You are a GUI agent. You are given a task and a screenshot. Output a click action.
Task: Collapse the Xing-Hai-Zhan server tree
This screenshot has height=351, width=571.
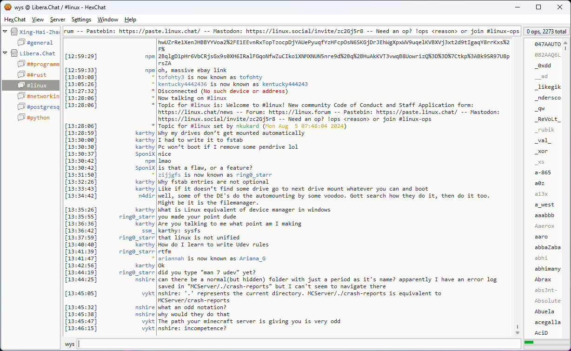point(5,32)
